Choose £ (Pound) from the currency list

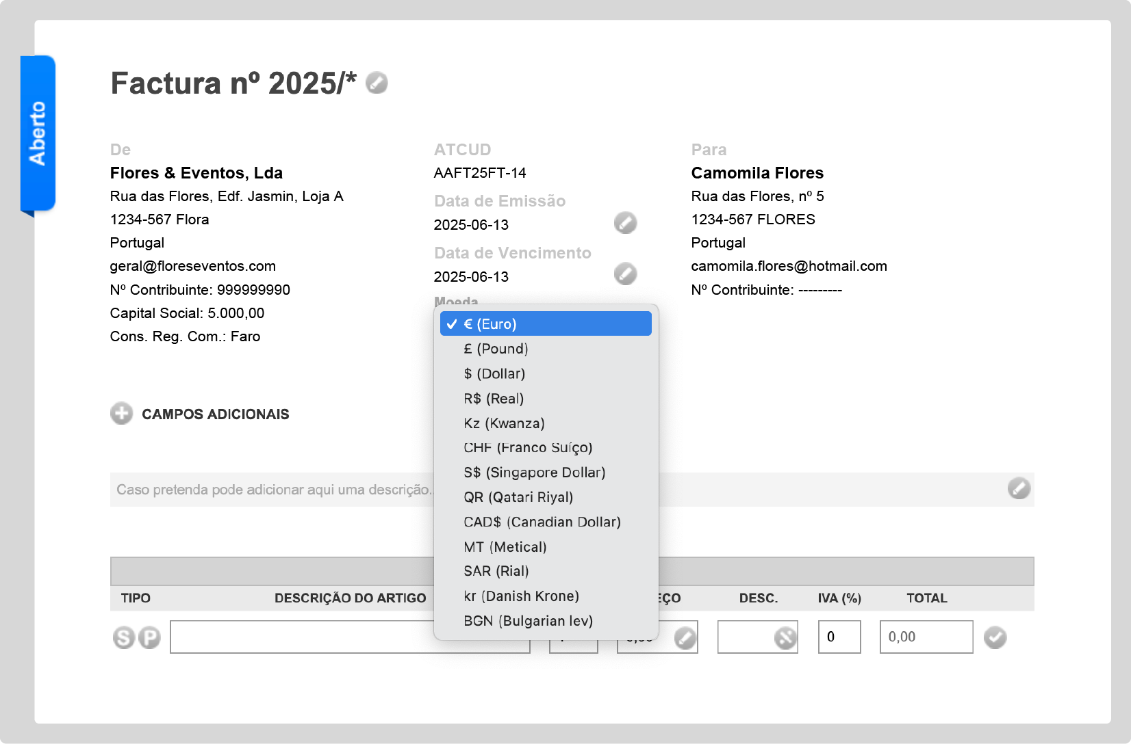click(496, 349)
